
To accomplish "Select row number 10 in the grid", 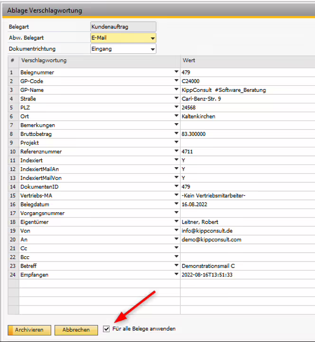I will tap(13, 152).
